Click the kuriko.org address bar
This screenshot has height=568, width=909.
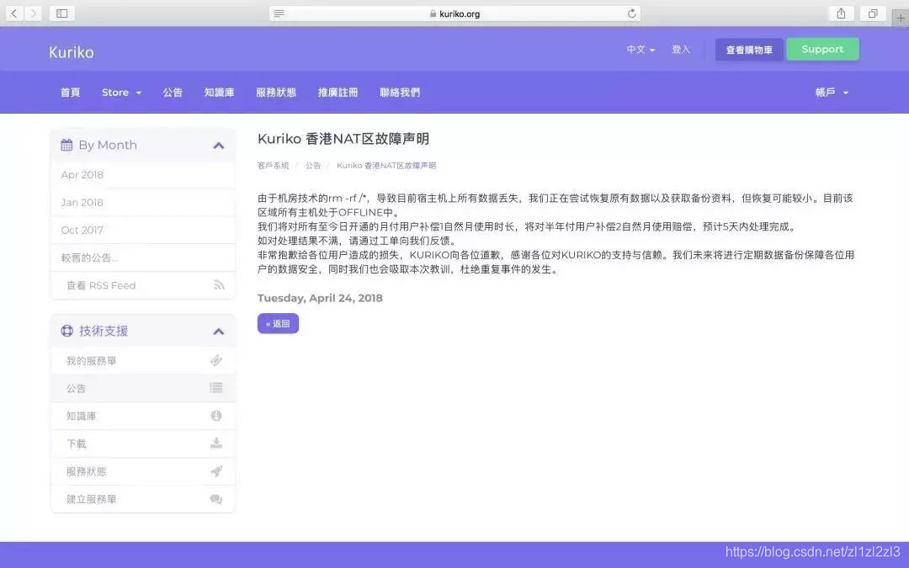455,13
